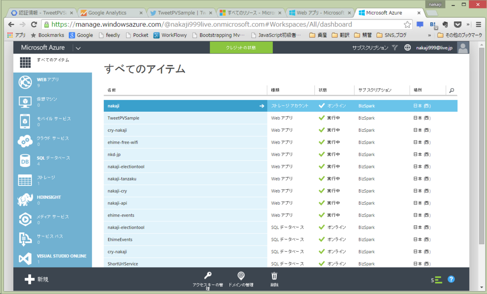Click the help question mark icon
This screenshot has height=294, width=487.
tap(451, 279)
